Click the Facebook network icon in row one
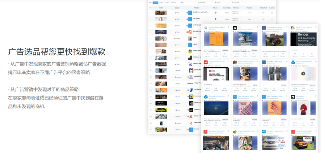Image resolution: width=321 pixels, height=153 pixels. [216, 13]
